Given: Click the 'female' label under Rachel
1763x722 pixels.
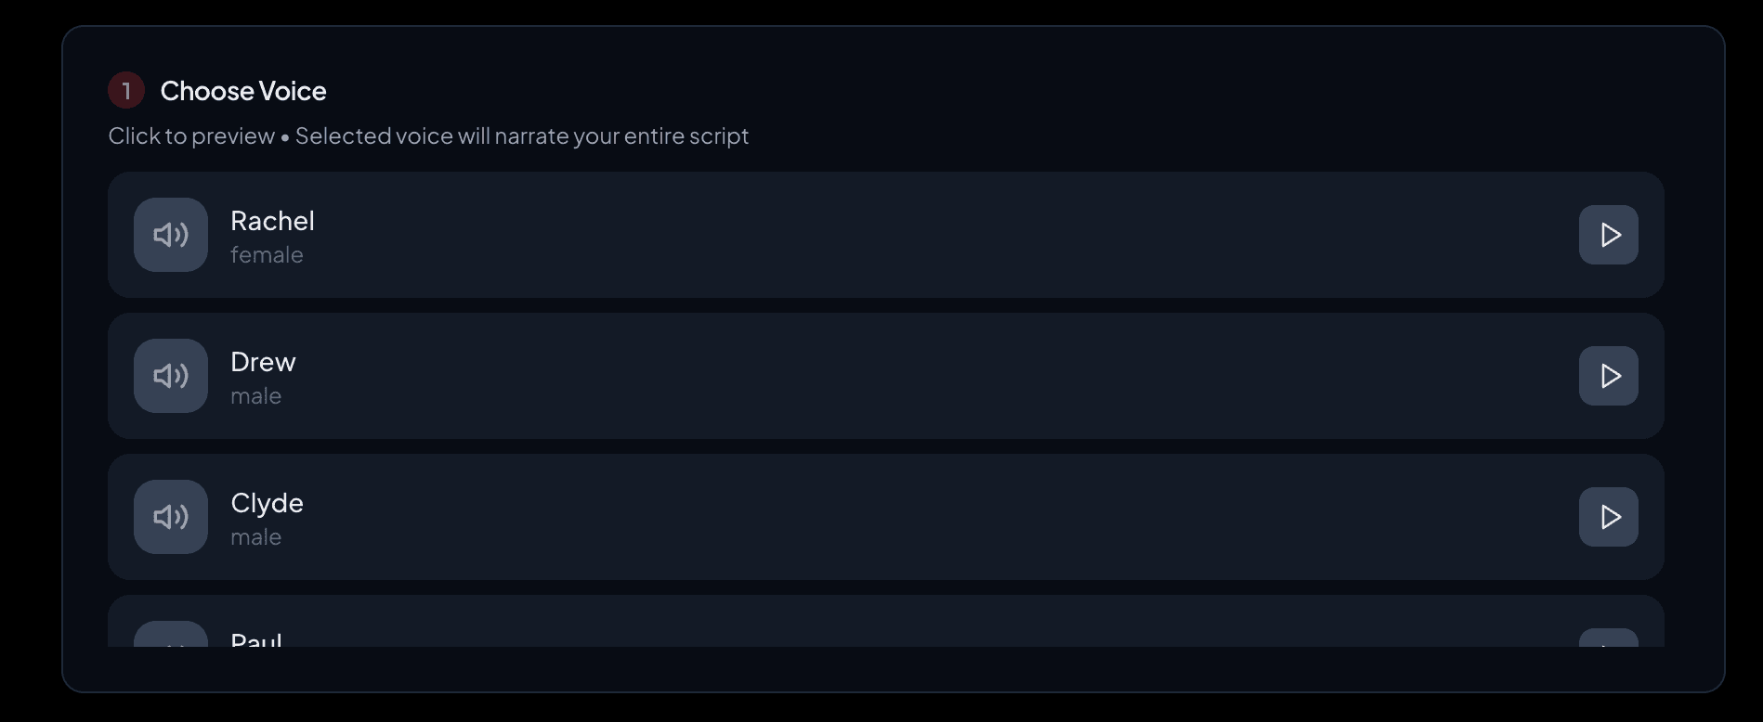Looking at the screenshot, I should click(x=267, y=255).
